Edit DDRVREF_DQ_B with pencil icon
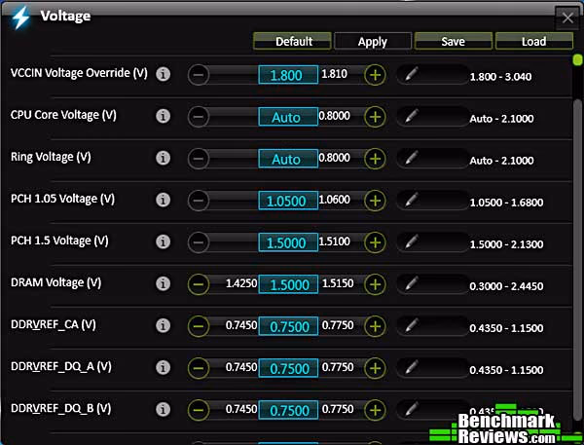The width and height of the screenshot is (584, 445). [x=411, y=409]
